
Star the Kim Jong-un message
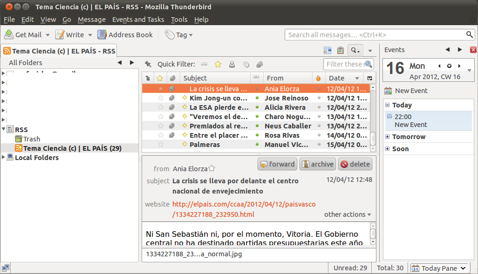tap(161, 98)
